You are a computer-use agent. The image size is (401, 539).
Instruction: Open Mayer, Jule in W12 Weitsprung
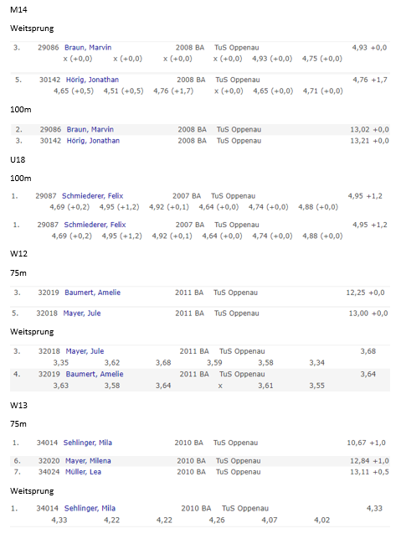pyautogui.click(x=85, y=351)
